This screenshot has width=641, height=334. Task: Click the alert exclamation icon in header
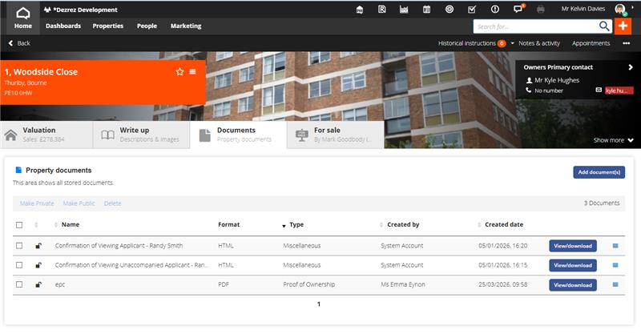pyautogui.click(x=494, y=9)
